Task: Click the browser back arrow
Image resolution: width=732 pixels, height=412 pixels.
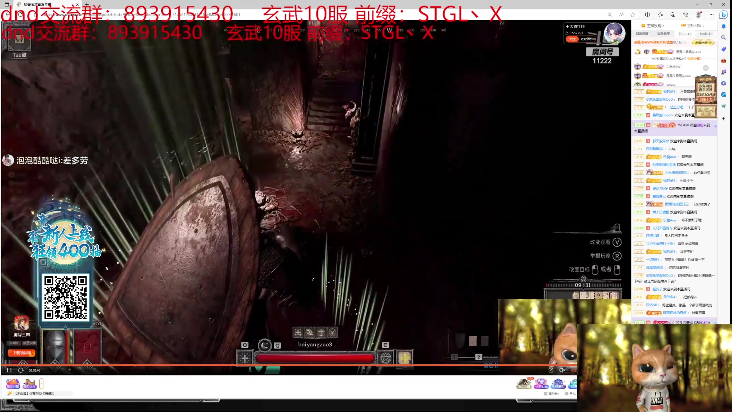Action: click(8, 14)
